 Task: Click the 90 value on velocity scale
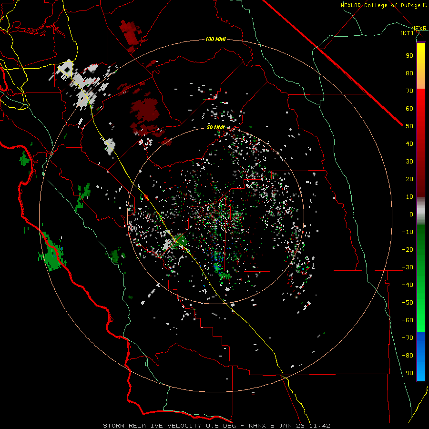[x=409, y=56]
